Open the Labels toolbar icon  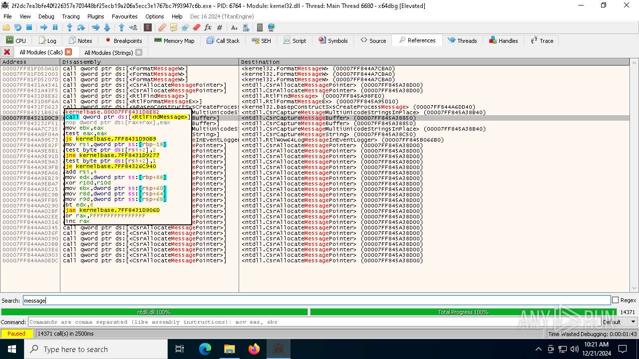coord(185,27)
